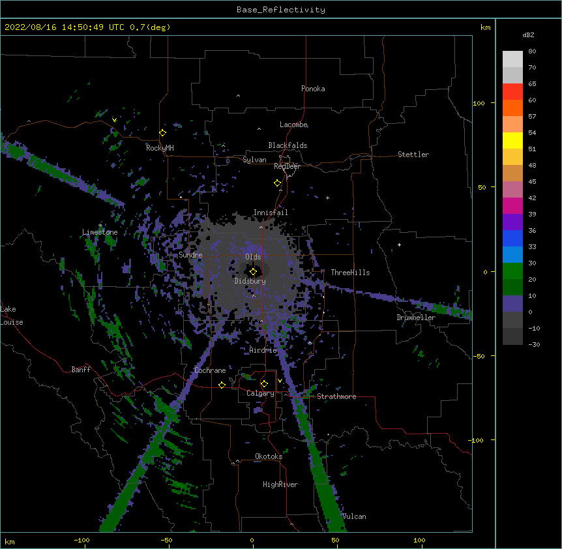Select the bright green 20-30 dBZ swatch
This screenshot has height=549, width=562.
tap(512, 271)
